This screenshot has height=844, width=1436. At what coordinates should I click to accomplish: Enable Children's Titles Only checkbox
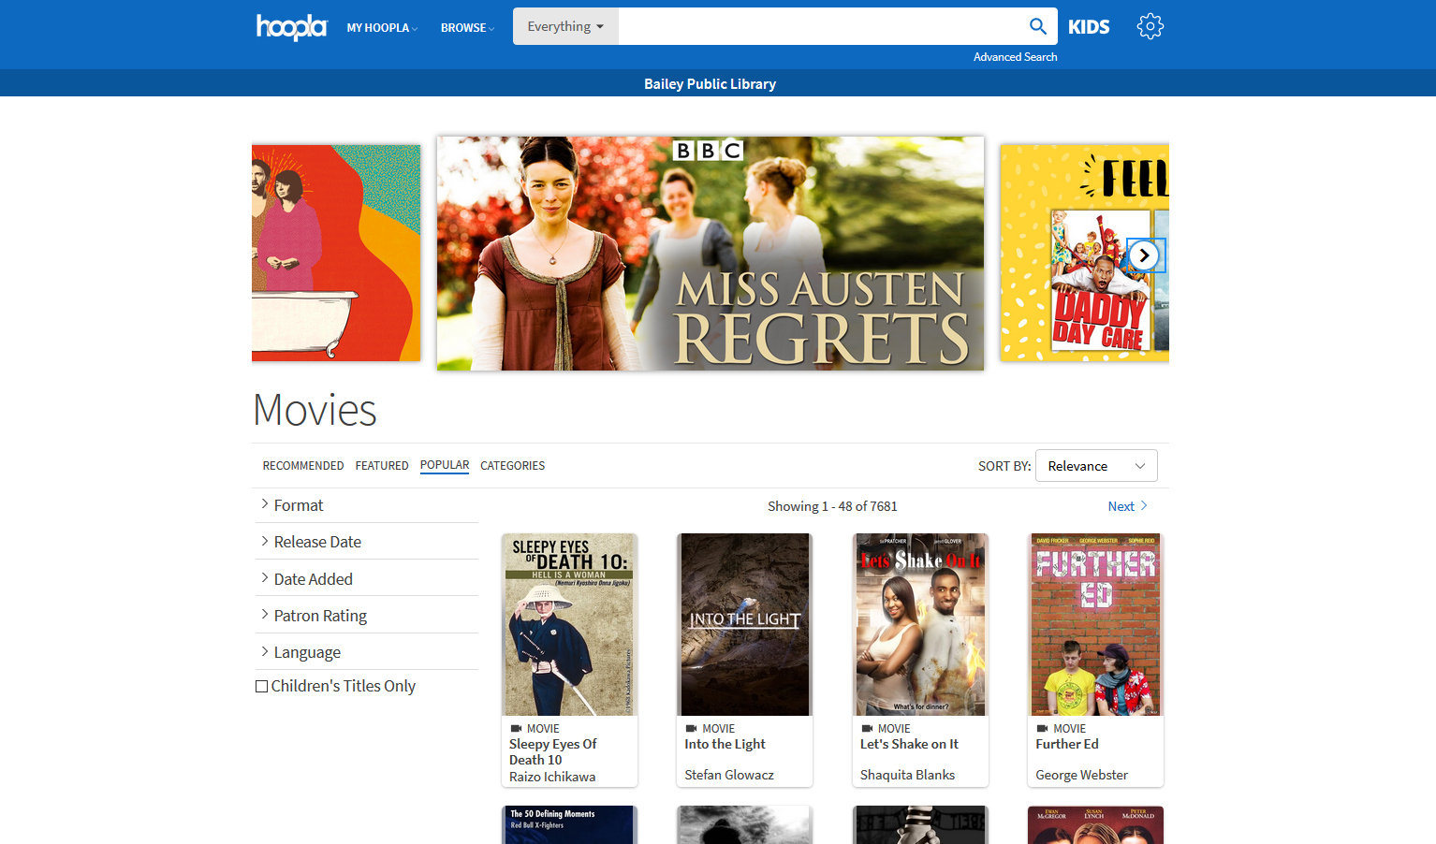[x=262, y=686]
